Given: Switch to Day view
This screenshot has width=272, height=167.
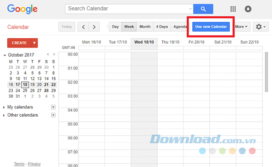Looking at the screenshot, I should [115, 27].
